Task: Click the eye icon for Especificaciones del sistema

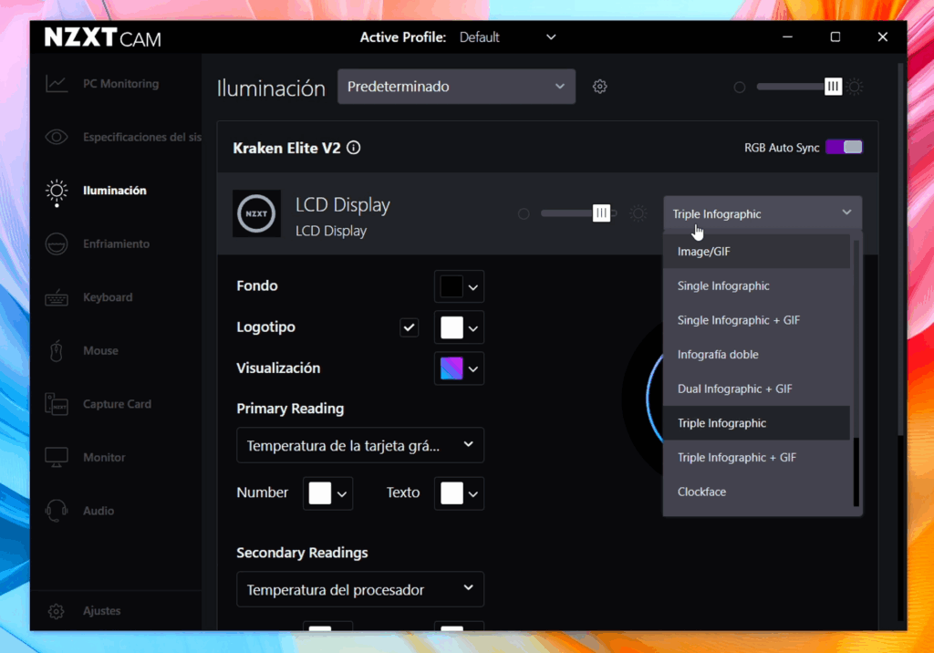Action: pyautogui.click(x=57, y=137)
